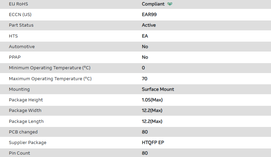Image resolution: width=271 pixels, height=157 pixels.
Task: Click the 70 maximum temperature value
Action: (144, 78)
